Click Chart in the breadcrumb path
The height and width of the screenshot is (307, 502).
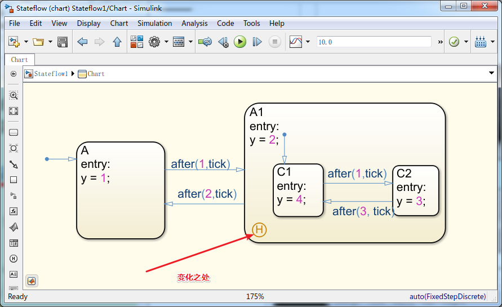click(96, 74)
